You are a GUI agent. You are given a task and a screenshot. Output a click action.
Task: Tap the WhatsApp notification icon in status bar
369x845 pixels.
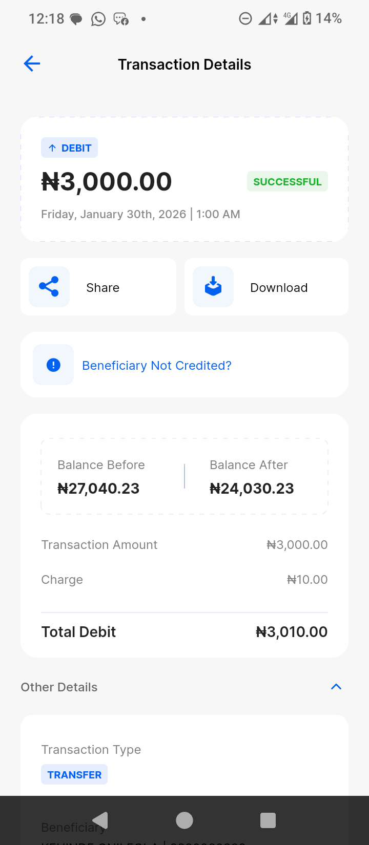pyautogui.click(x=98, y=19)
